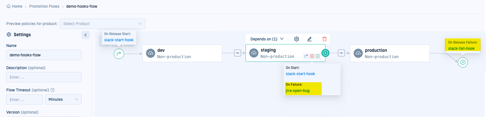486x117 pixels.
Task: Click the release start hook arrow icon
Action: click(119, 54)
